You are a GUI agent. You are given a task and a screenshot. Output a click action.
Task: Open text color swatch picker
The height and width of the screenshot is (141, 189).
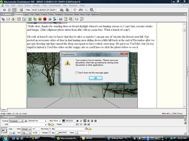(x=64, y=121)
